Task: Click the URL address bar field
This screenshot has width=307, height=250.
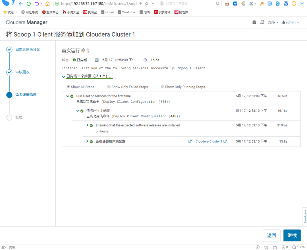Action: point(99,4)
